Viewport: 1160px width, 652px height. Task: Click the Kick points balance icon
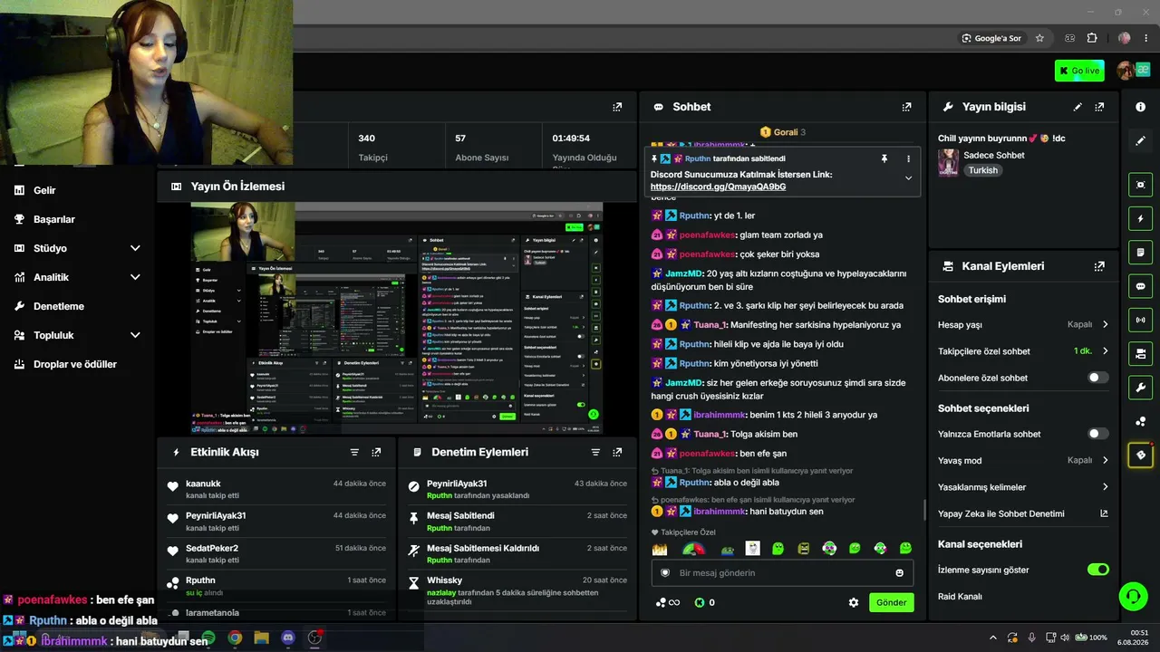[x=700, y=602]
